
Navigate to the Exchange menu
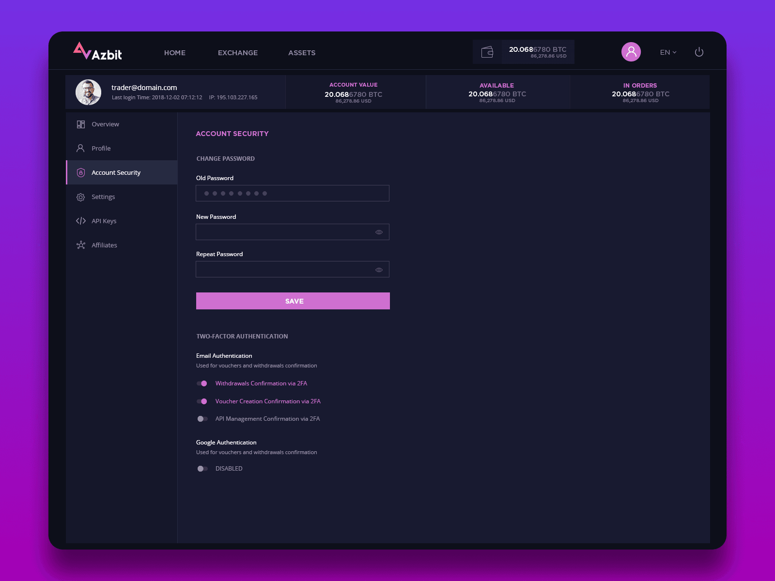pos(237,53)
